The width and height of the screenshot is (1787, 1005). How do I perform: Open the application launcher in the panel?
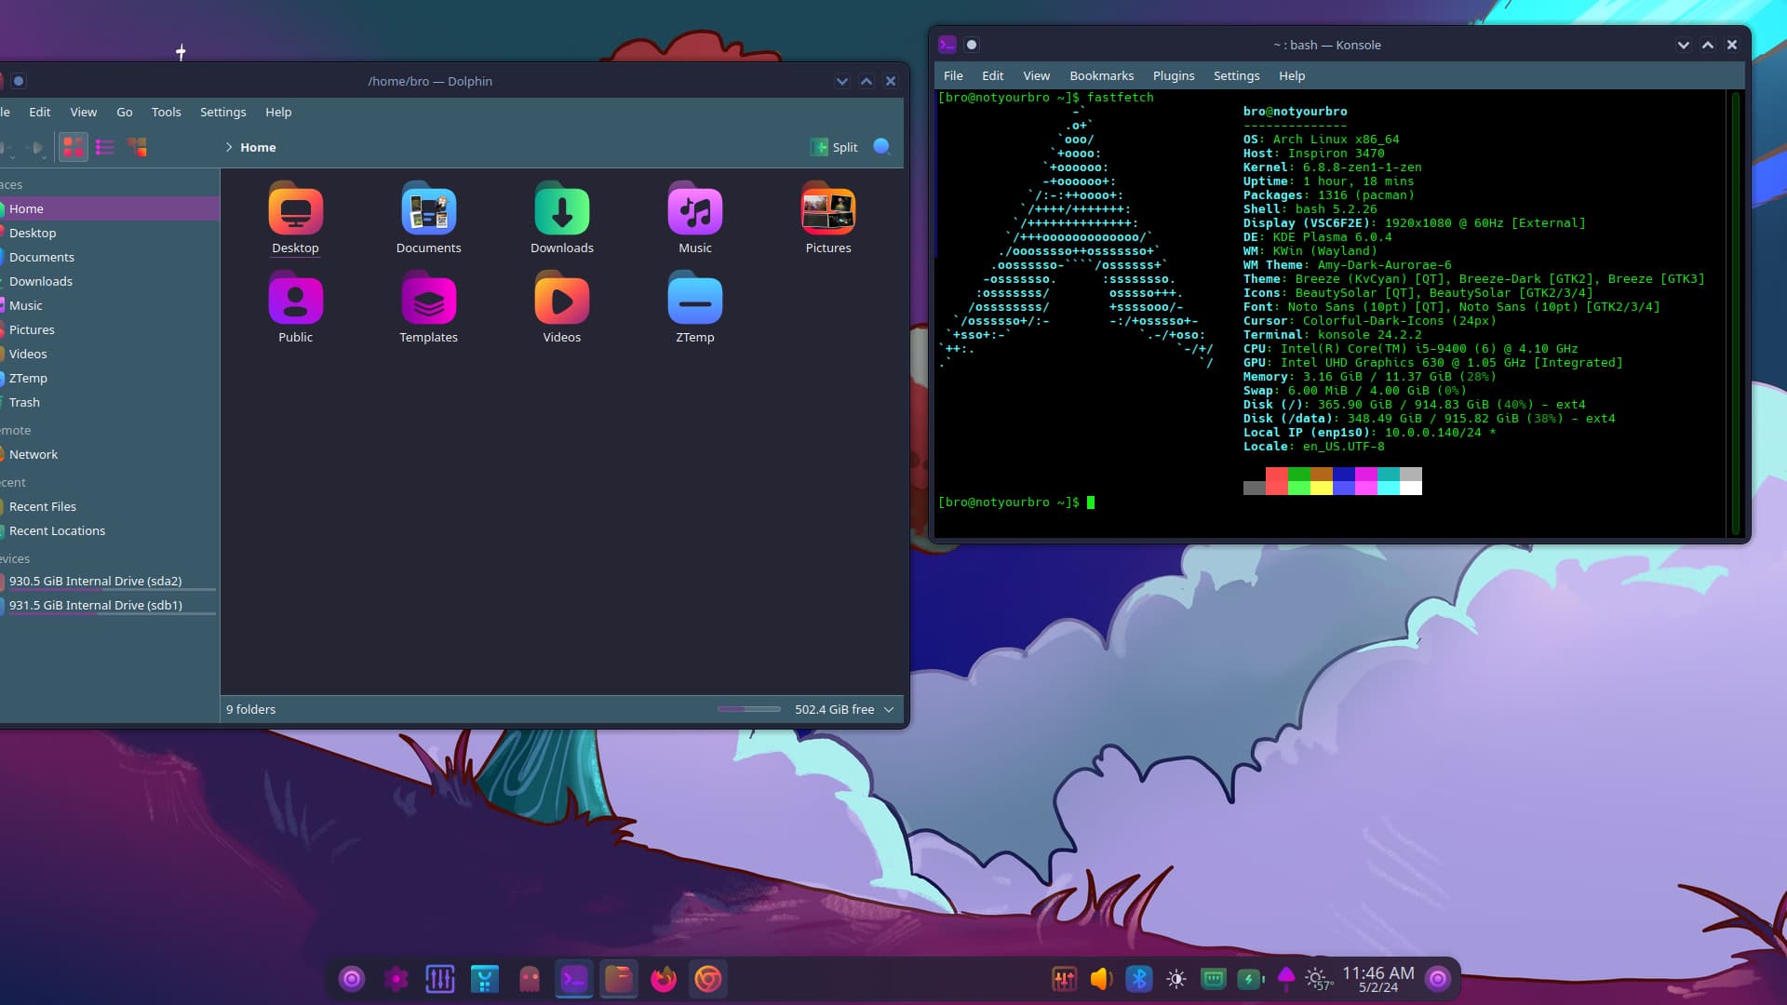352,978
